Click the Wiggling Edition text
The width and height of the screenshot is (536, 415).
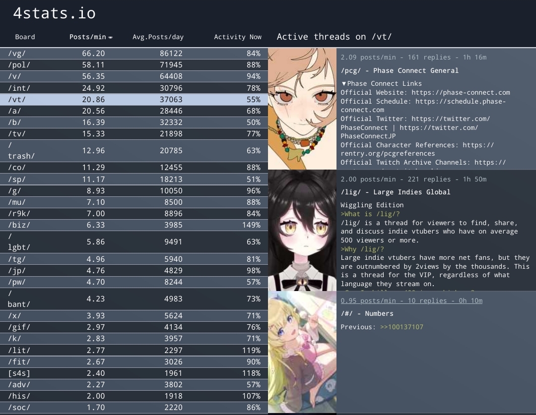372,205
